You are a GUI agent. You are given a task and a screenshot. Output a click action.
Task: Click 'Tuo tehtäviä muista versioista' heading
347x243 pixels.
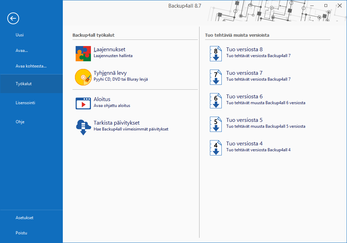pos(237,35)
